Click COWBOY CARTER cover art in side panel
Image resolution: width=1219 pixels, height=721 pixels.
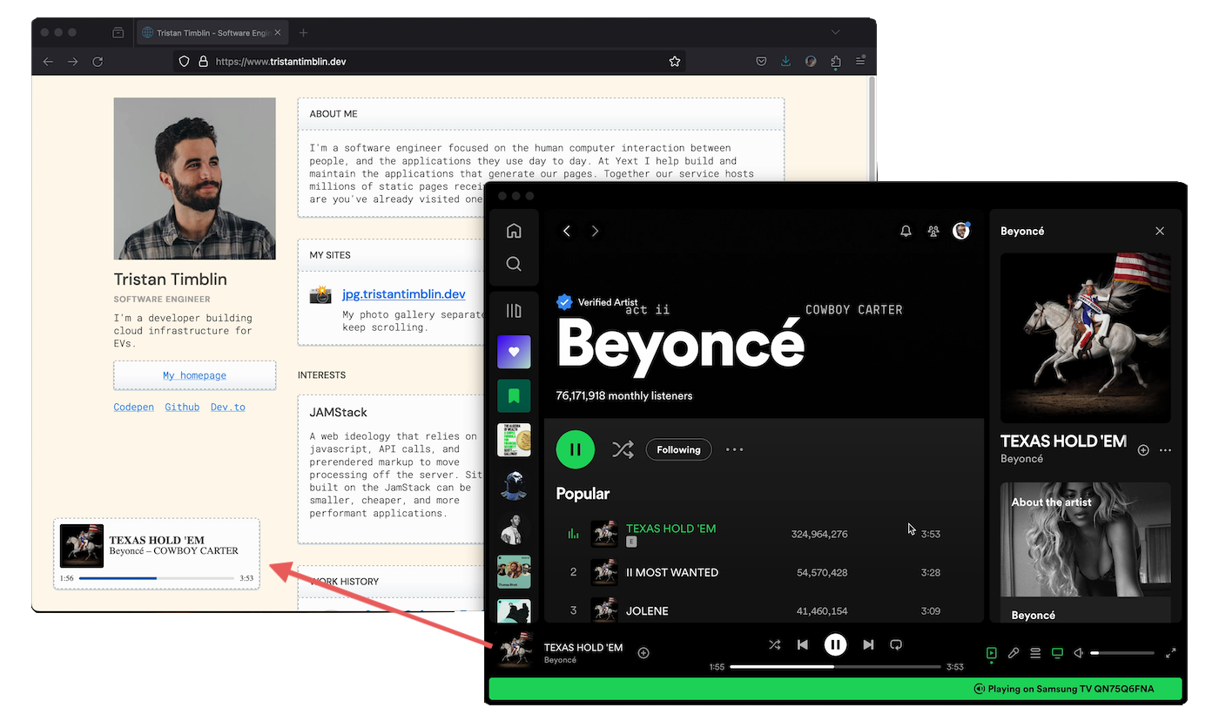(1086, 338)
